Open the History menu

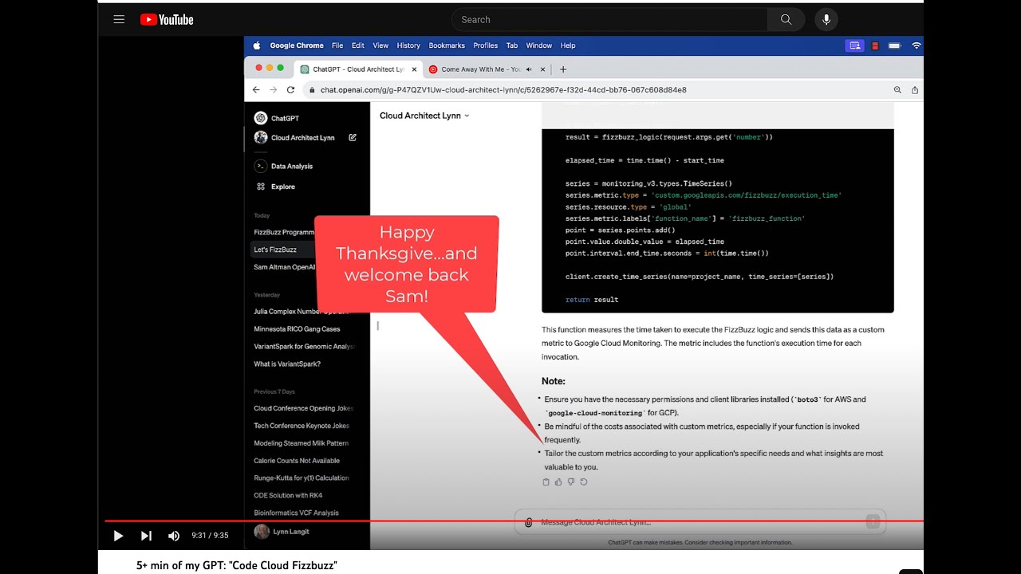click(408, 45)
